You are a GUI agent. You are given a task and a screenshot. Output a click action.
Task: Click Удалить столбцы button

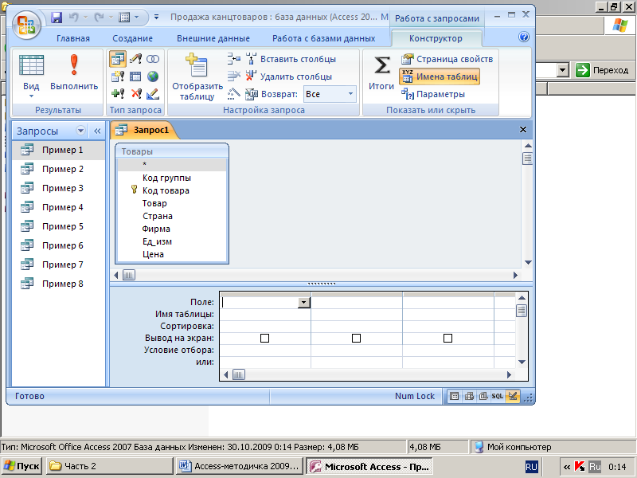tap(289, 76)
